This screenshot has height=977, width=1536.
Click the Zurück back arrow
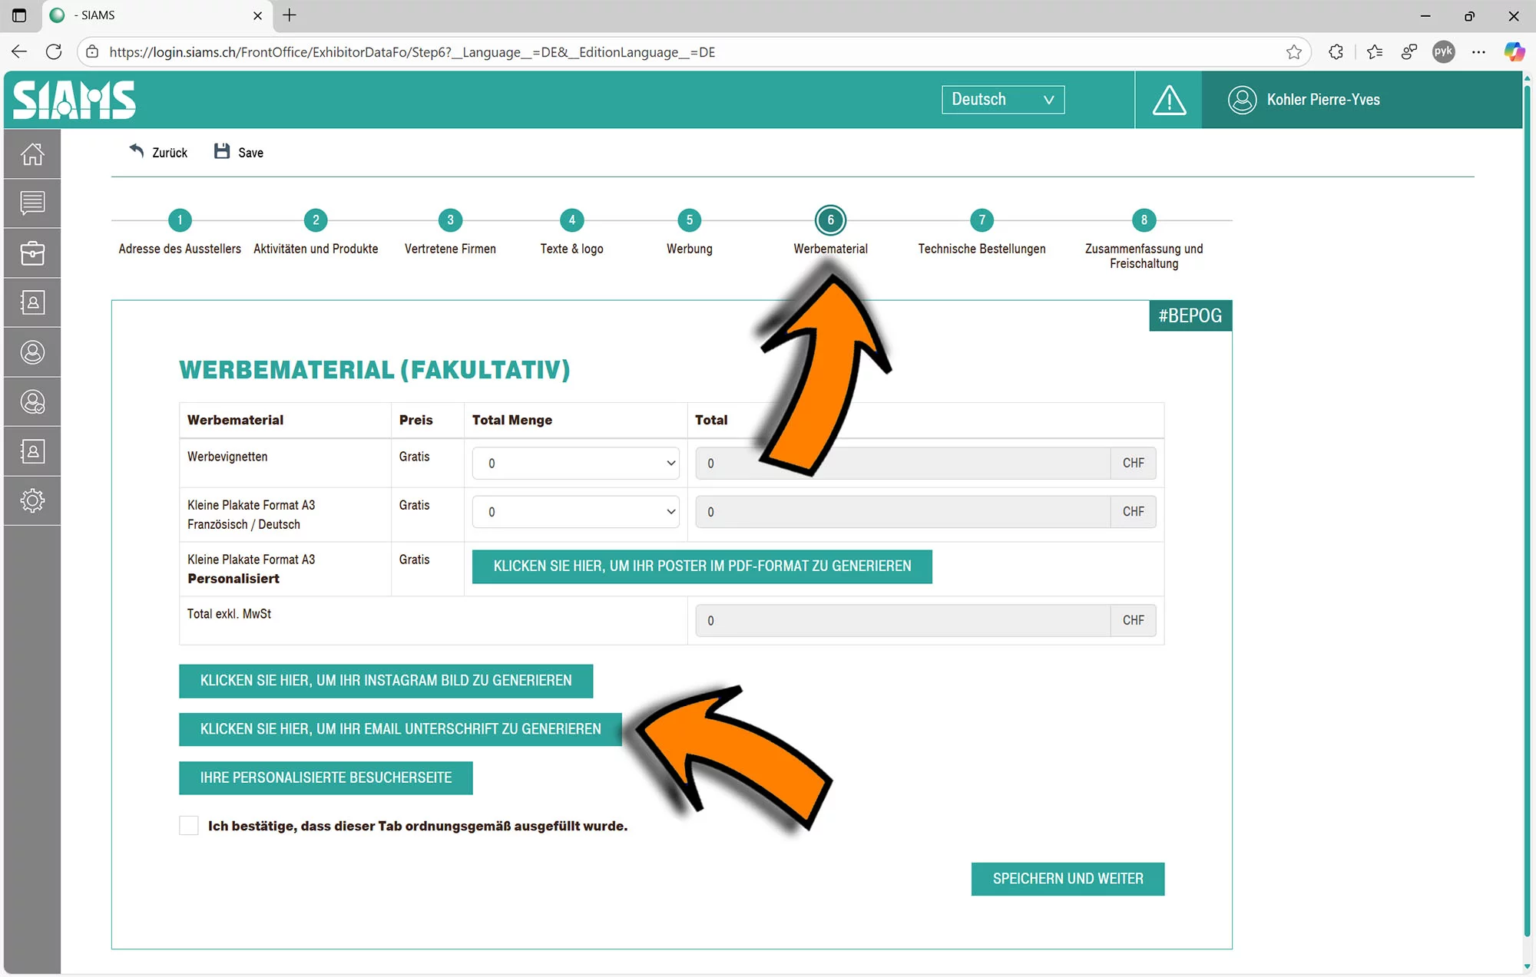point(137,151)
